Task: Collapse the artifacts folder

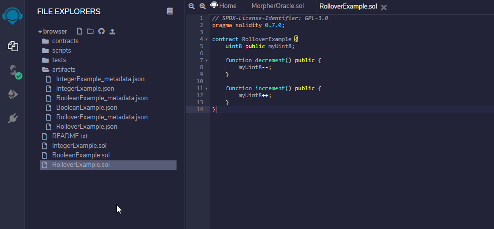Action: (58, 69)
